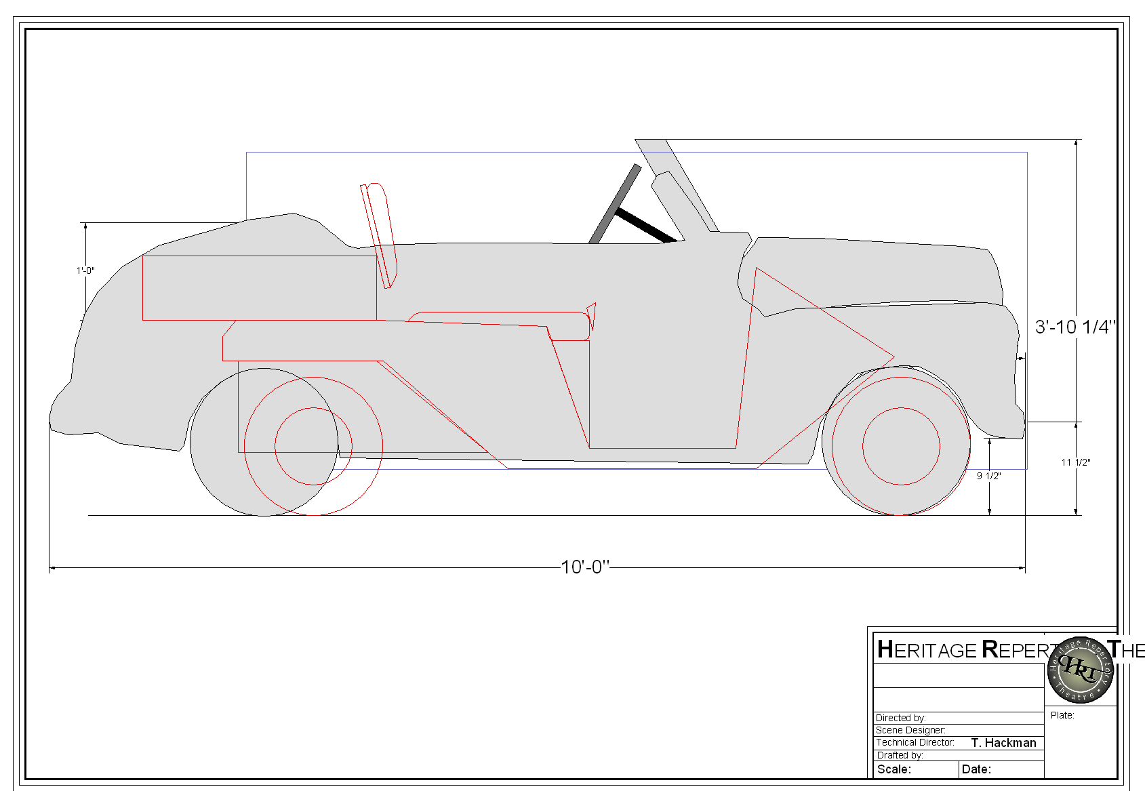Click the black steering column

tap(644, 225)
